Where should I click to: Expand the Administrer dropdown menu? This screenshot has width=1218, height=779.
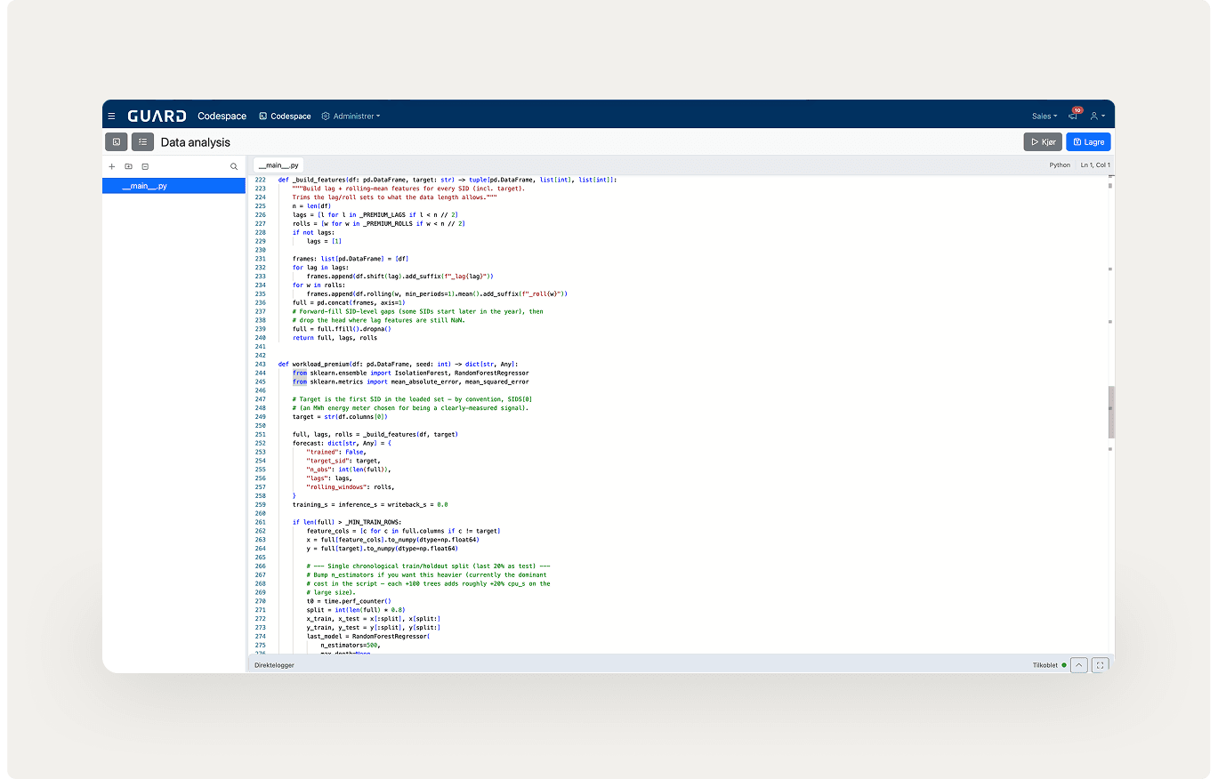(x=351, y=116)
